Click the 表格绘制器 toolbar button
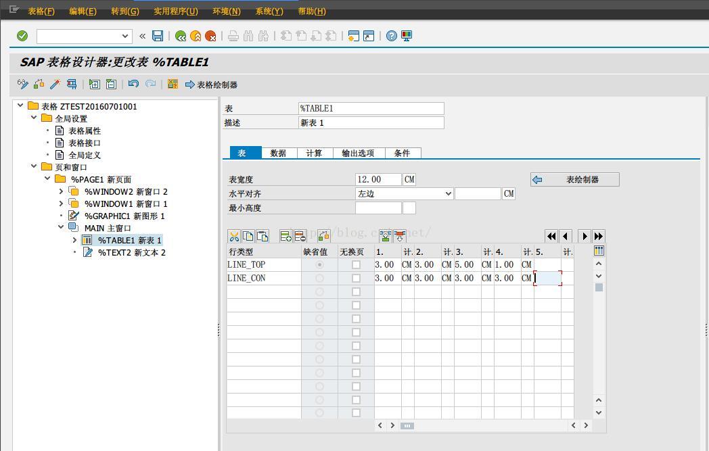 point(211,85)
